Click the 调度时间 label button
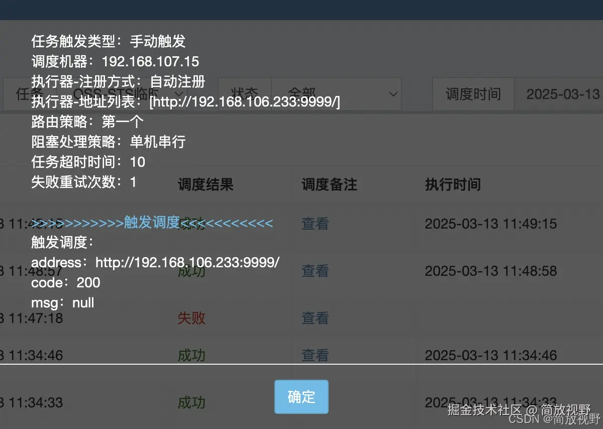 (x=472, y=94)
